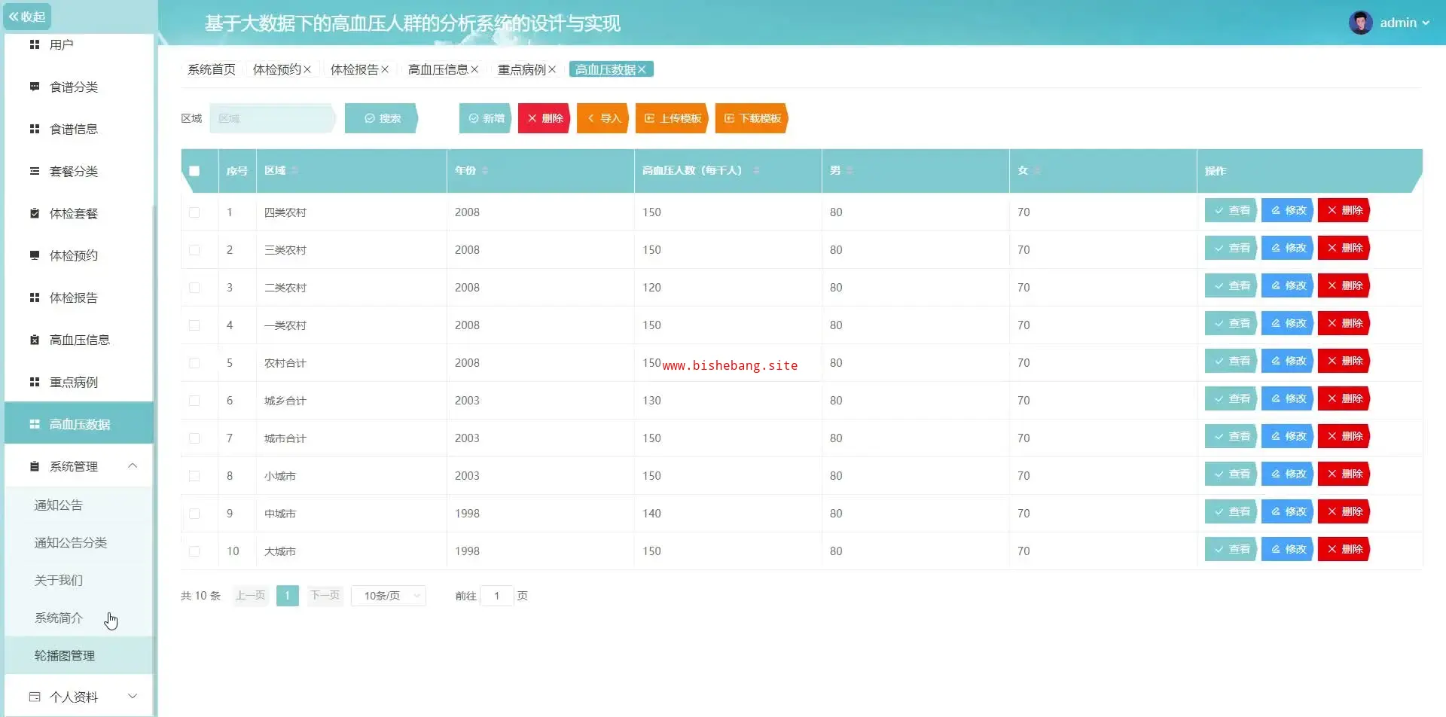The height and width of the screenshot is (717, 1446).
Task: Select the checkbox for row 城乡合计
Action: (x=194, y=401)
